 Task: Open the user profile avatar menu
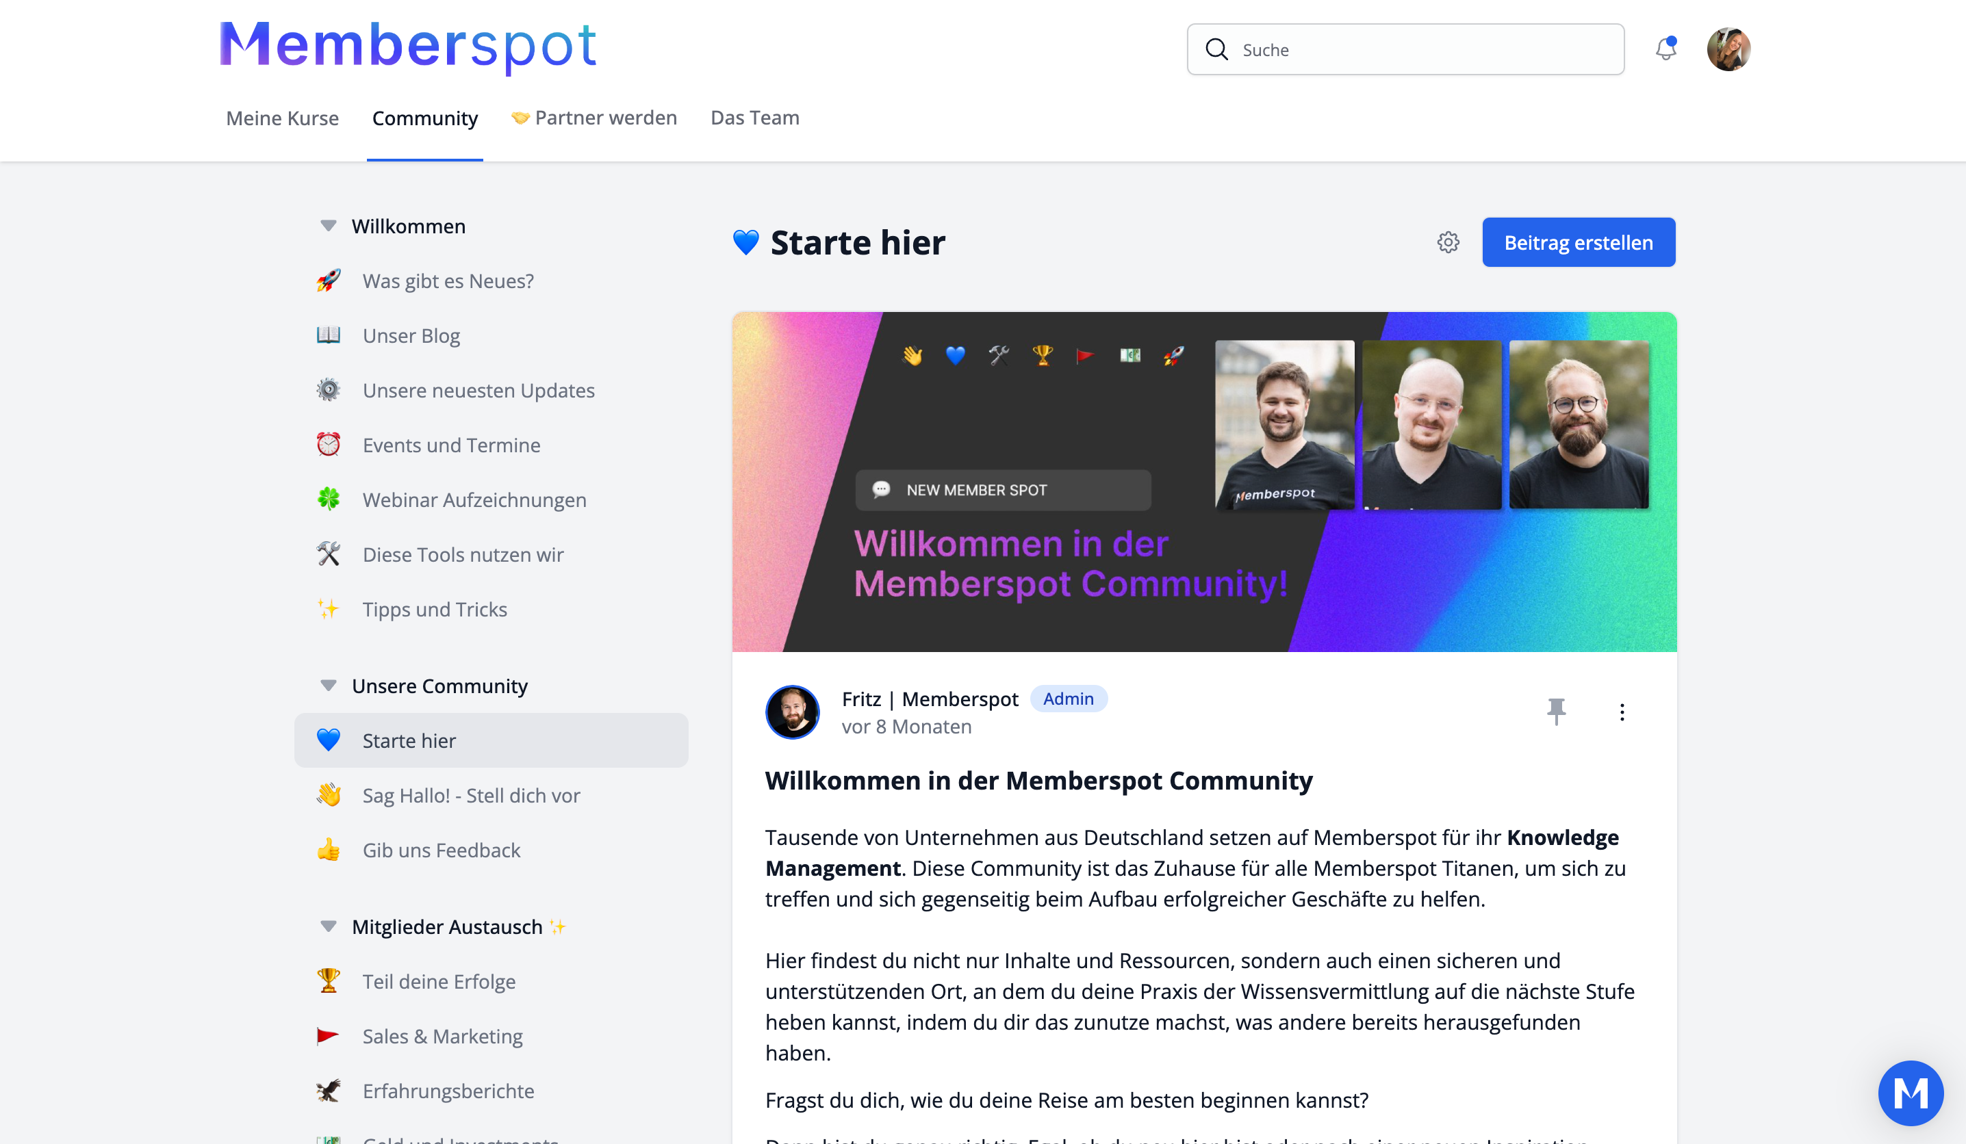(1728, 49)
